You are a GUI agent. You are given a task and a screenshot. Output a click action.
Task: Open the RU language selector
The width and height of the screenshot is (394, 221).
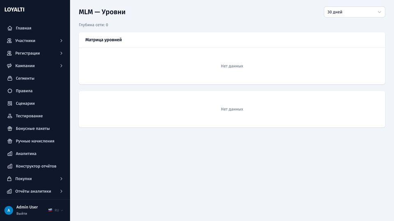pyautogui.click(x=56, y=210)
